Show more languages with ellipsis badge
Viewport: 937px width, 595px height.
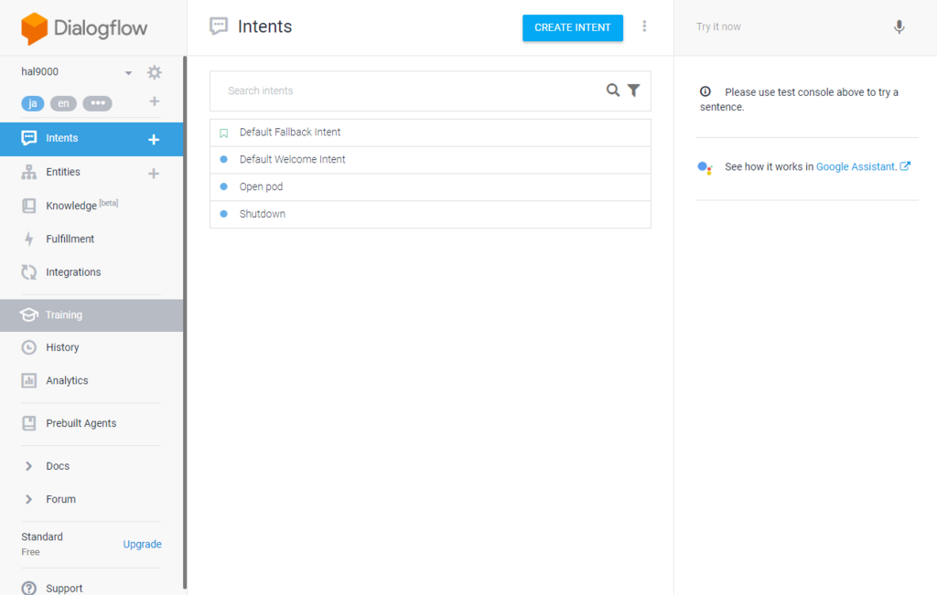coord(97,103)
